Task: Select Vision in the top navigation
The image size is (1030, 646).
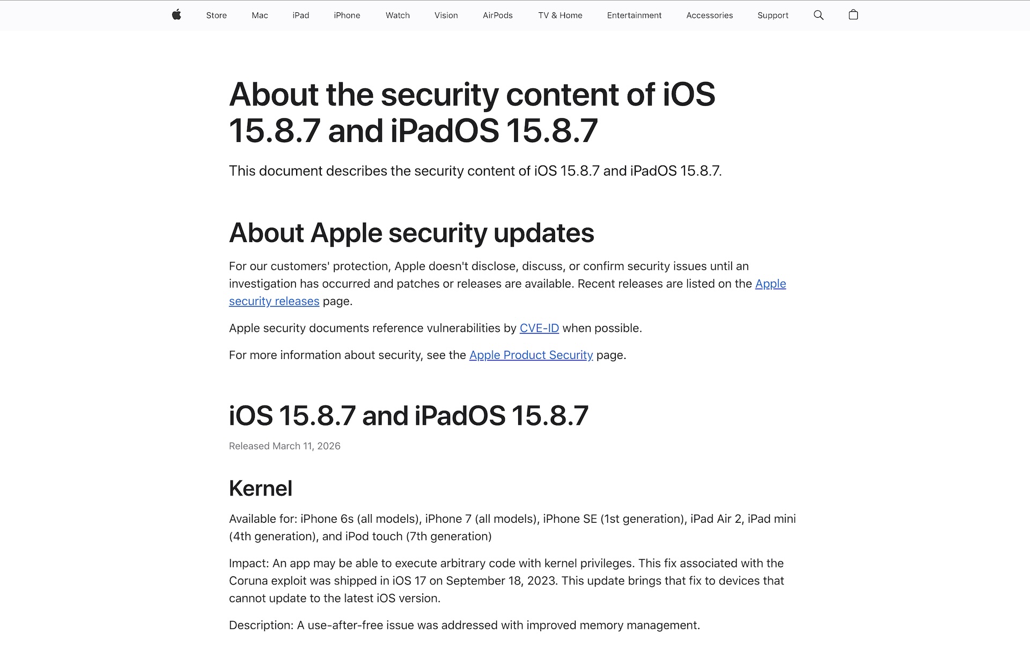Action: click(x=446, y=15)
